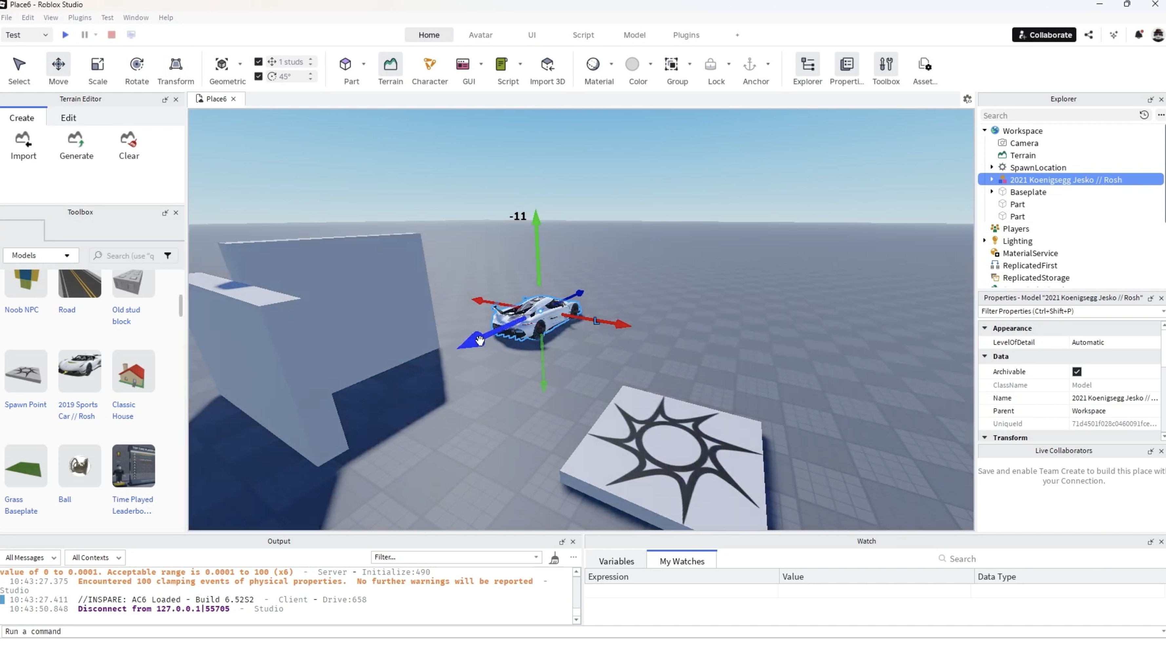Image resolution: width=1166 pixels, height=654 pixels.
Task: Open the Models category dropdown in Toolbox
Action: click(41, 255)
